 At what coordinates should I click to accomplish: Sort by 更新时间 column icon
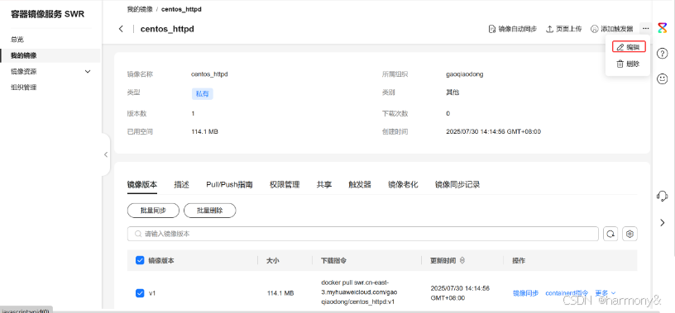click(x=462, y=260)
